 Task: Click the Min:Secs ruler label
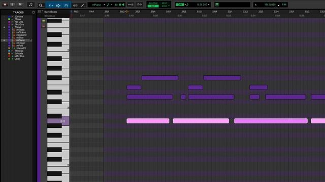(x=50, y=16)
